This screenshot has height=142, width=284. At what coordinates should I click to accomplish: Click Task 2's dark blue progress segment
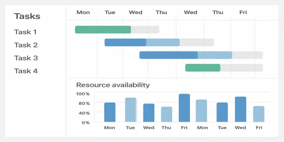pos(125,43)
